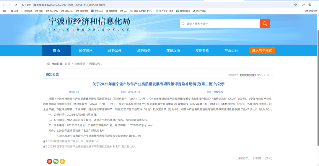
Task: Open Chrome apps grid icon in bookmarks bar
Action: click(4, 11)
